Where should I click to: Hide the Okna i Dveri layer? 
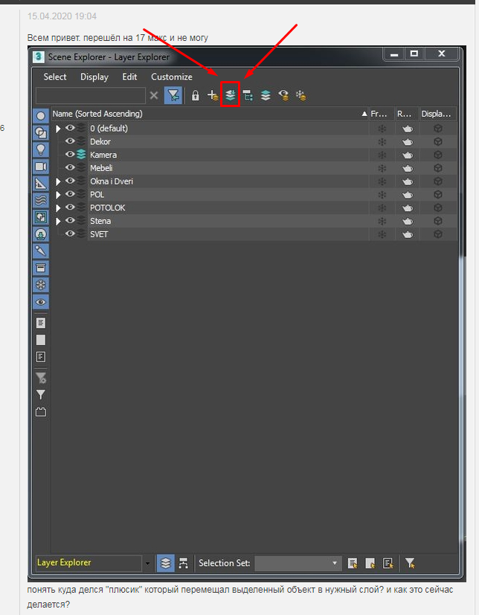tap(70, 181)
